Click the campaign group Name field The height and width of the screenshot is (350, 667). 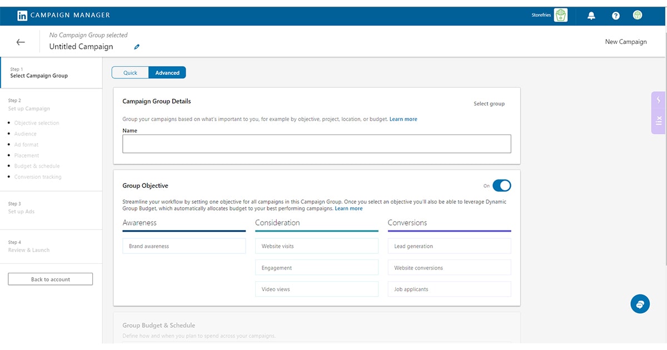coord(316,144)
